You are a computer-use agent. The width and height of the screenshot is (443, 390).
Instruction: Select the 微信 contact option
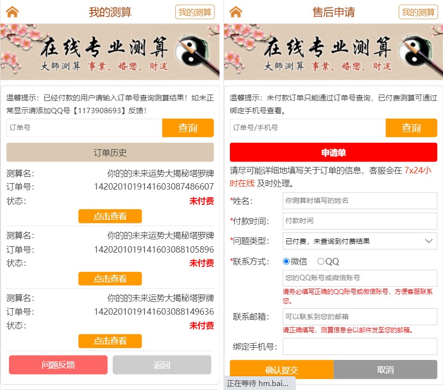[286, 261]
